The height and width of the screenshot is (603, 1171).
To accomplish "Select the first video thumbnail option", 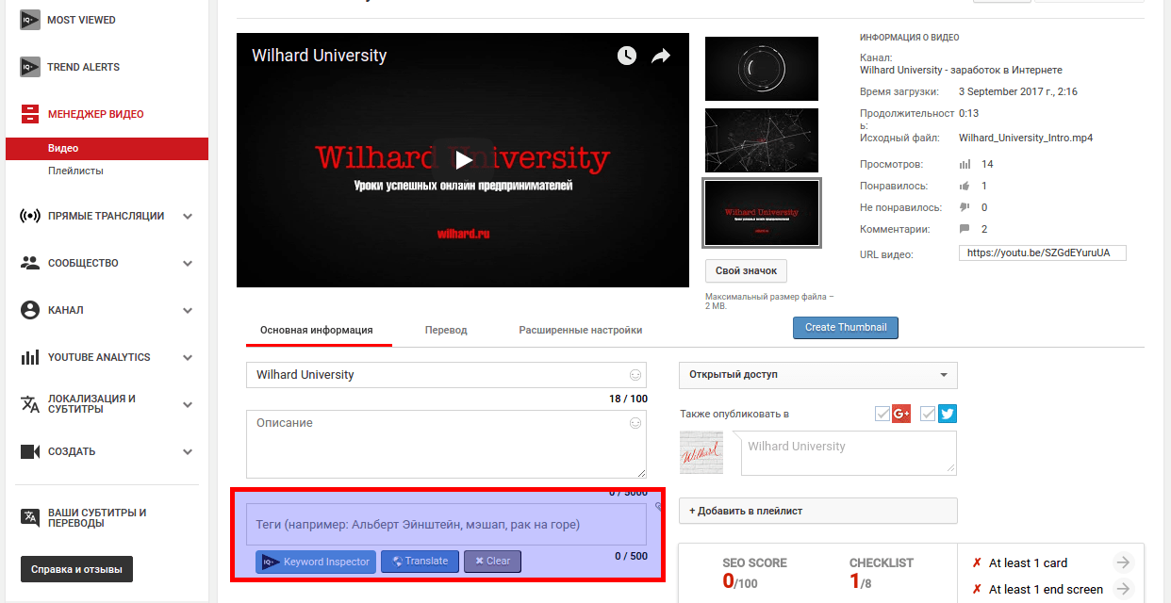I will 762,68.
